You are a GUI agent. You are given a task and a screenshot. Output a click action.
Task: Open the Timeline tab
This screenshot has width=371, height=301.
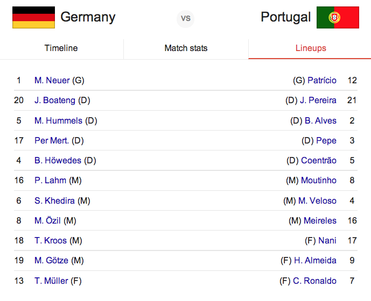(61, 48)
